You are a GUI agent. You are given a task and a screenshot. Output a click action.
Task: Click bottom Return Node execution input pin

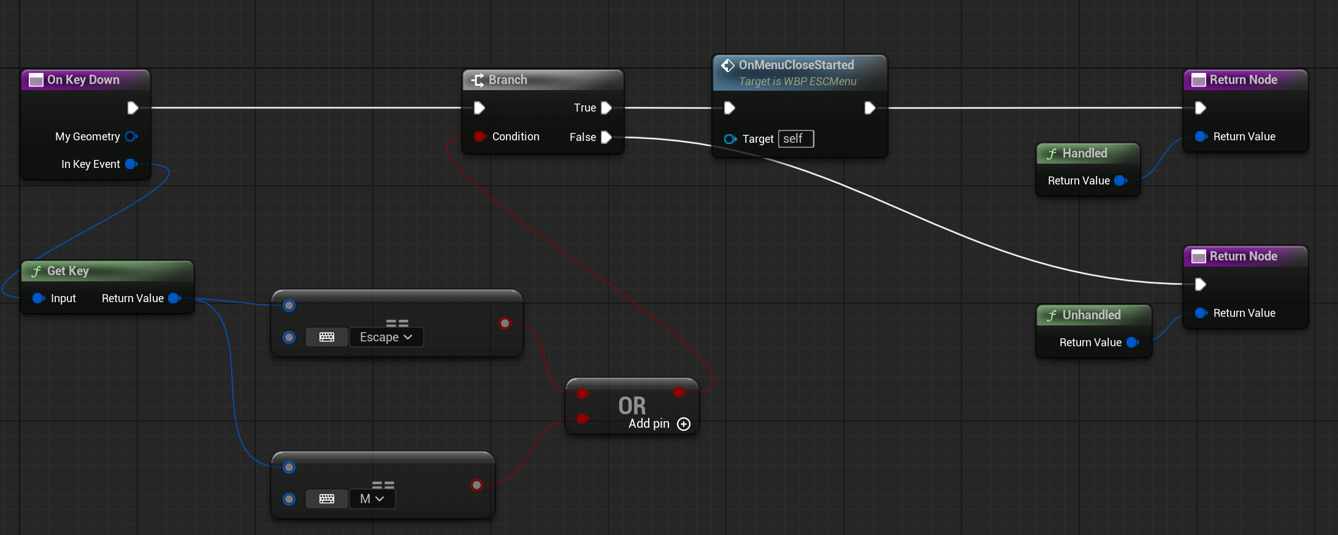tap(1201, 284)
